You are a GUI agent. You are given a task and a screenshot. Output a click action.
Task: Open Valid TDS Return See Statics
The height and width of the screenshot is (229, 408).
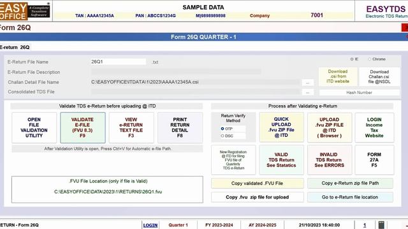click(281, 160)
